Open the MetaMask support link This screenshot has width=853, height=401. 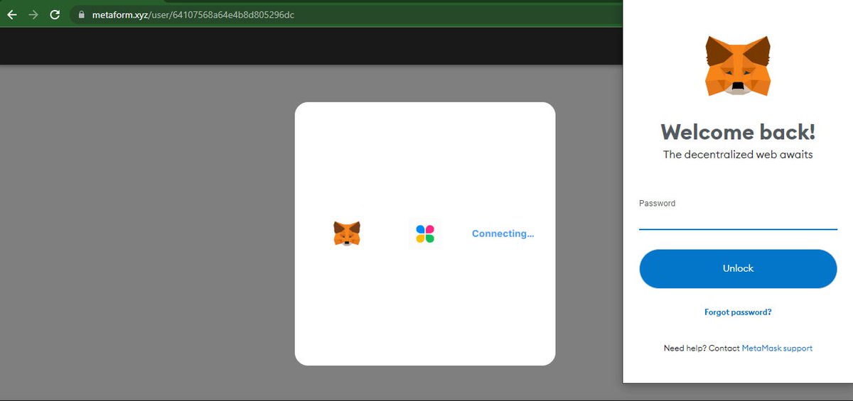tap(777, 348)
